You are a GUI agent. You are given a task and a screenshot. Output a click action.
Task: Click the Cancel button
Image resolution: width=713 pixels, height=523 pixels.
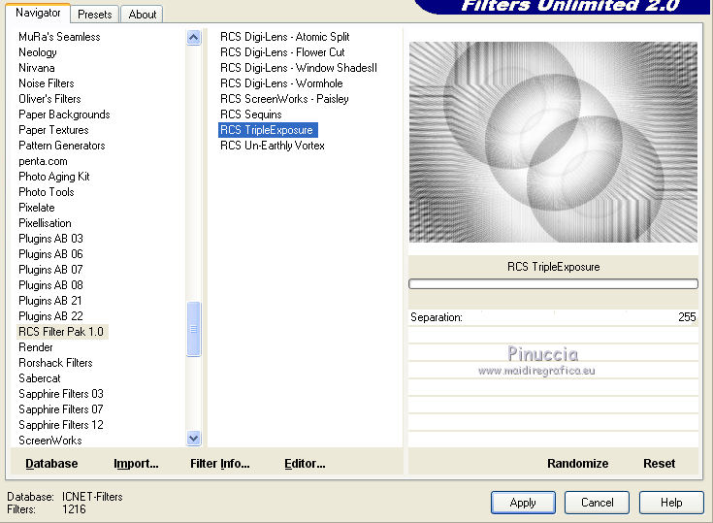coord(597,503)
